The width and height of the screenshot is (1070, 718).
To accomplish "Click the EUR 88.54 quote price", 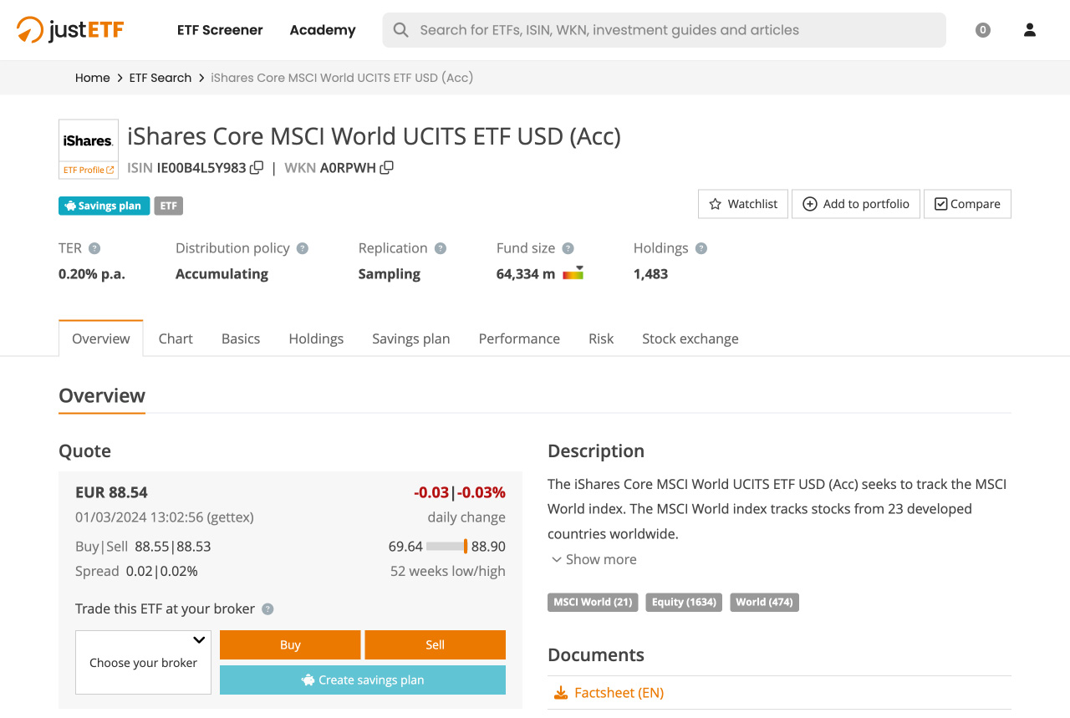I will pos(111,492).
